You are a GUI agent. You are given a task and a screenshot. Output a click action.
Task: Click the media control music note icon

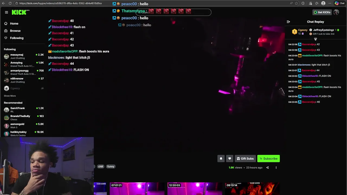[x=310, y=3]
